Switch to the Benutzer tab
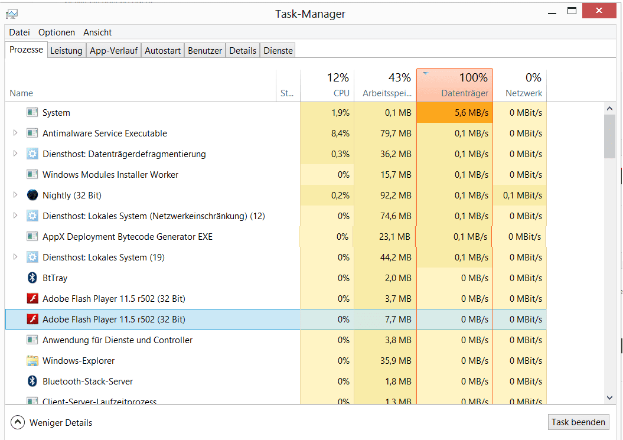 [205, 50]
